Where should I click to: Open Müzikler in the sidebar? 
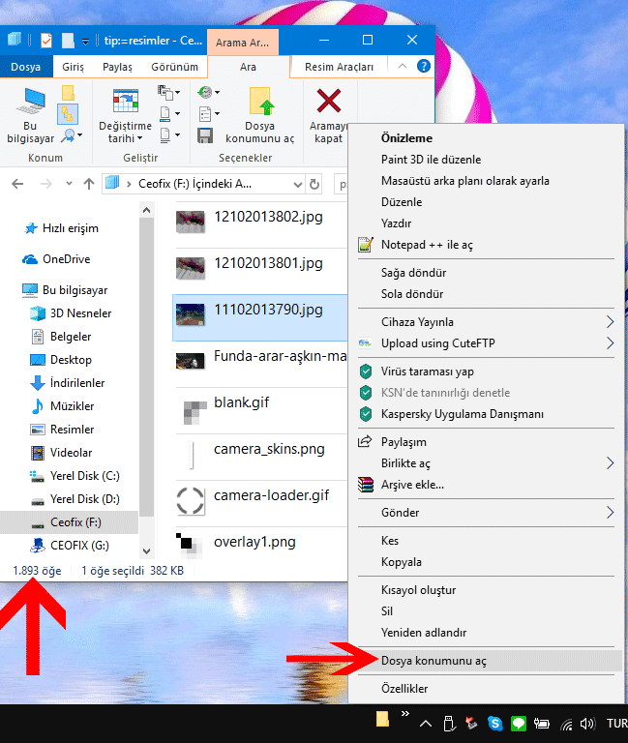pos(72,406)
